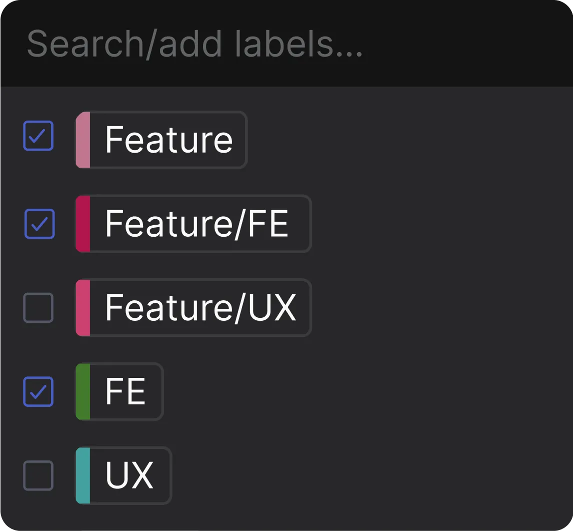Image resolution: width=573 pixels, height=531 pixels.
Task: Click the teal UX color strip
Action: [x=83, y=475]
